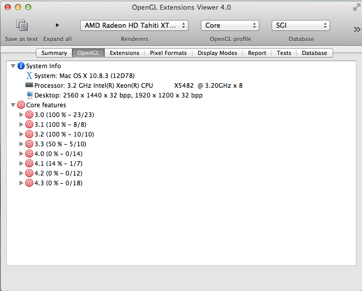Click target icon beside 4.2 row
The height and width of the screenshot is (291, 362).
[x=29, y=173]
